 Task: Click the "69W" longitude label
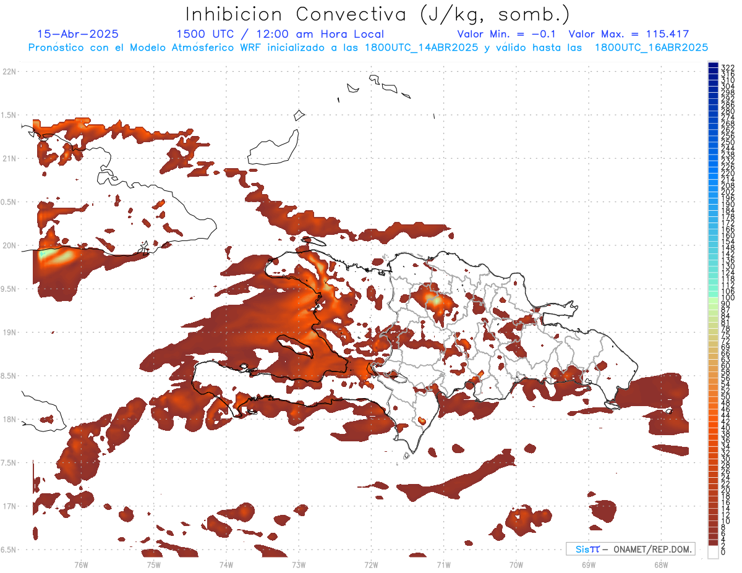[x=589, y=564]
